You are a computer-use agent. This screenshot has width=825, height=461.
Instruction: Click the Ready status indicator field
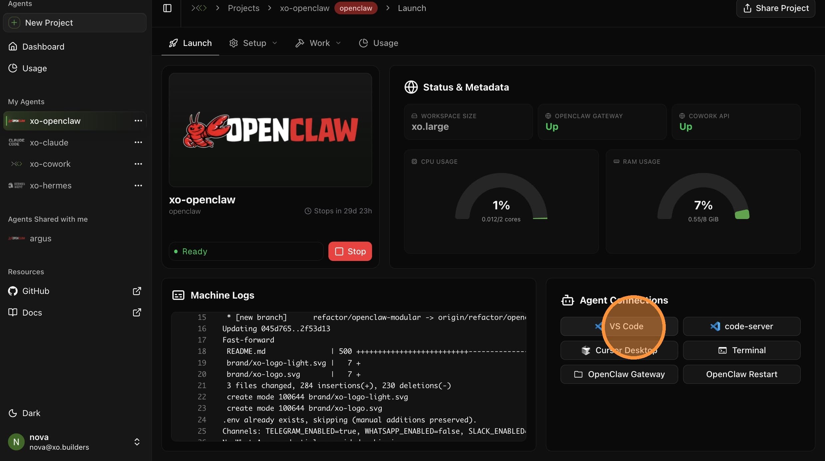click(246, 251)
